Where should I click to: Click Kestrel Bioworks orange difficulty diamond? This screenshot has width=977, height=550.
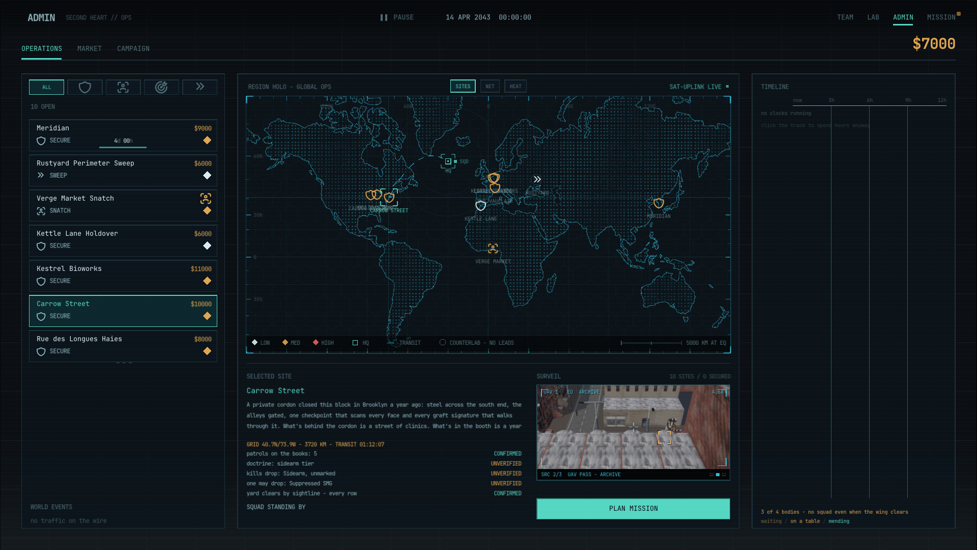click(x=207, y=281)
